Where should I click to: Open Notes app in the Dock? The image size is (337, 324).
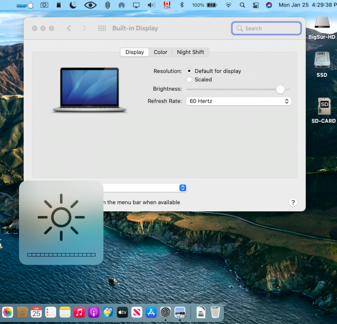point(65,312)
